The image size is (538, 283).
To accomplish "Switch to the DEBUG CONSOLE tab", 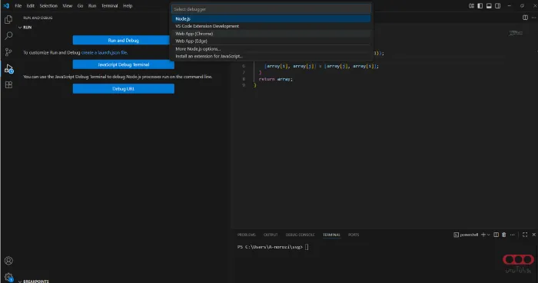I will point(300,235).
